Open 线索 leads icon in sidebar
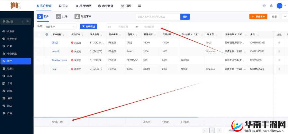Image resolution: width=288 pixels, height=134 pixels. 4,46
